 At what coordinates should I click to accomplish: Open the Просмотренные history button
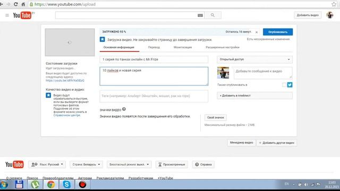click(172, 164)
